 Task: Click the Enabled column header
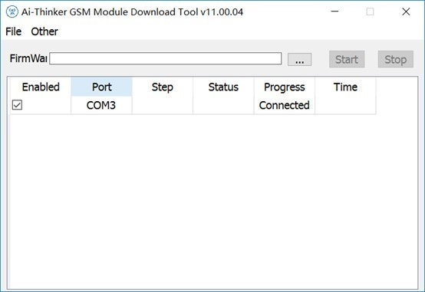(x=41, y=87)
